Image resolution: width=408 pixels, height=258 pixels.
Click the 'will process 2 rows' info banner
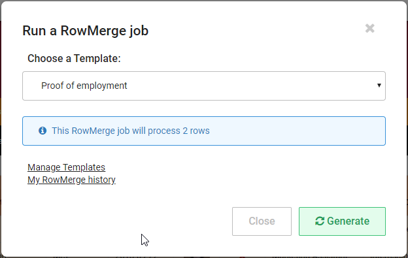tap(204, 131)
